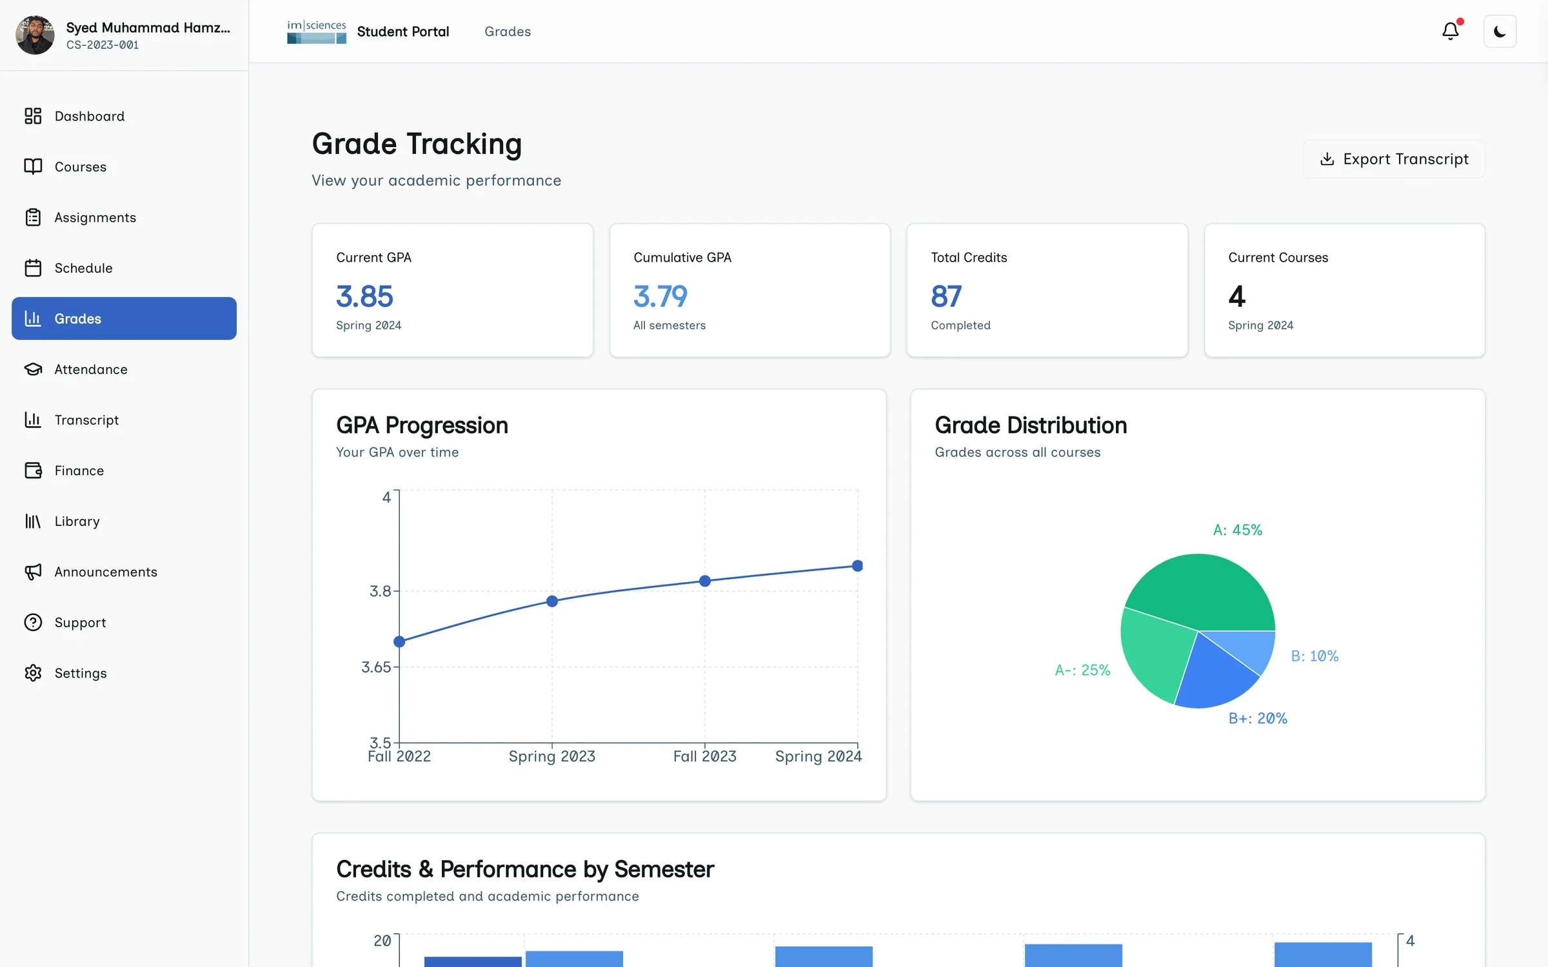
Task: Click the Announcements megaphone icon
Action: point(33,571)
